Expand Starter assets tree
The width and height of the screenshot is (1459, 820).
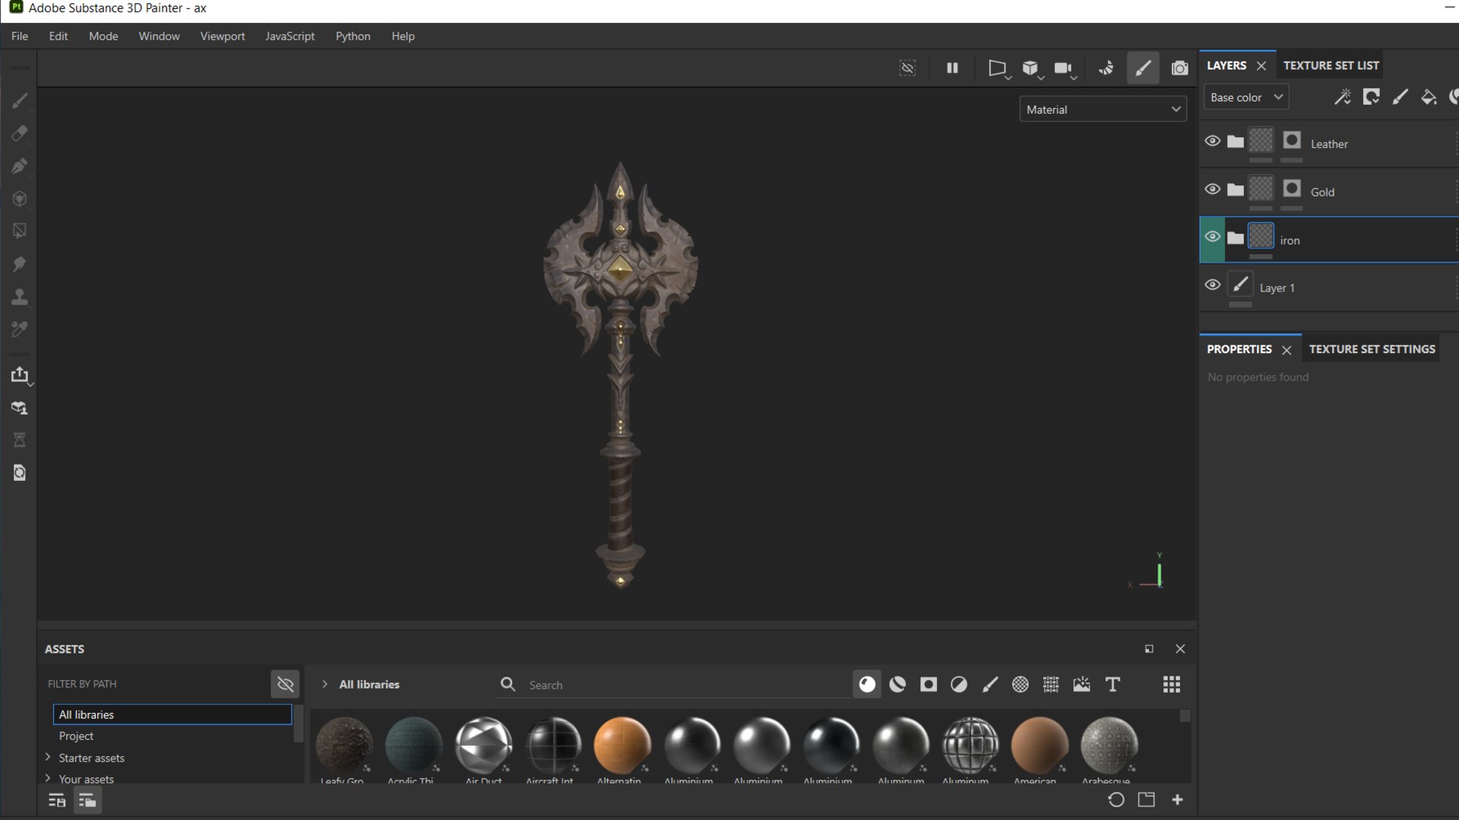point(48,758)
